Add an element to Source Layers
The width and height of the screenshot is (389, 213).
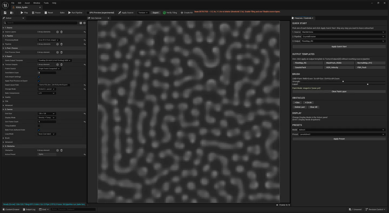point(57,32)
